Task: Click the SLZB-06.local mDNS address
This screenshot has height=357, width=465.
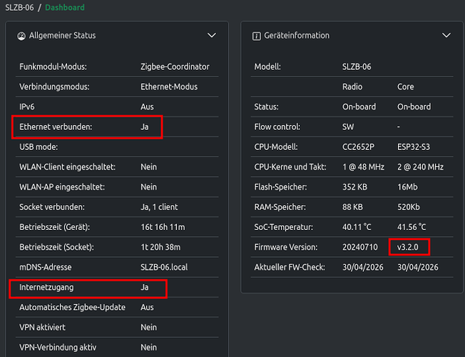Action: [x=164, y=267]
